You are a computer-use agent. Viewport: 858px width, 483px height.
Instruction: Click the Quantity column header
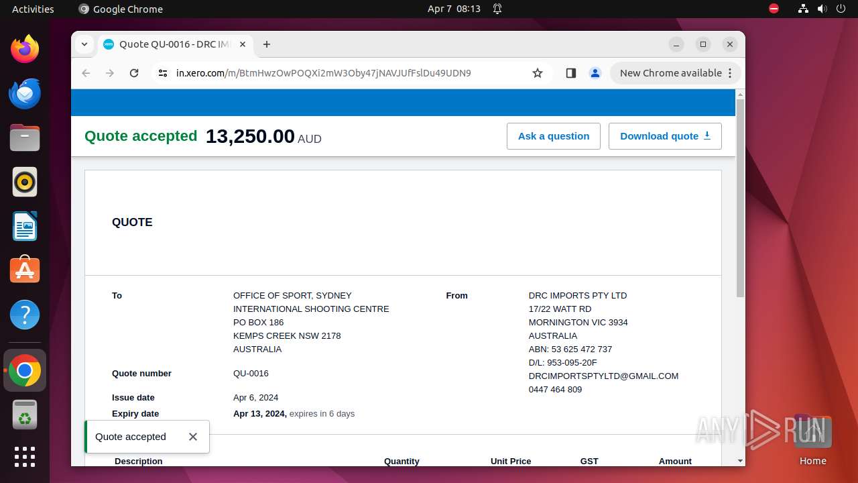click(x=402, y=461)
